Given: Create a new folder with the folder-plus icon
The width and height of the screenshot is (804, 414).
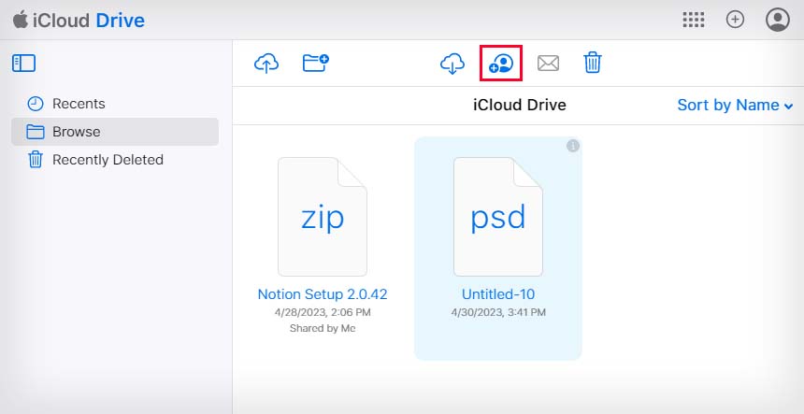Looking at the screenshot, I should click(x=315, y=63).
